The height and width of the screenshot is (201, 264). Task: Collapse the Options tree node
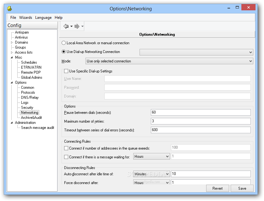pyautogui.click(x=12, y=82)
